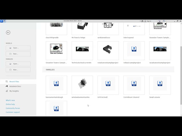182x136 pixels.
Task: Click the My Insights chart icon
Action: (7, 91)
